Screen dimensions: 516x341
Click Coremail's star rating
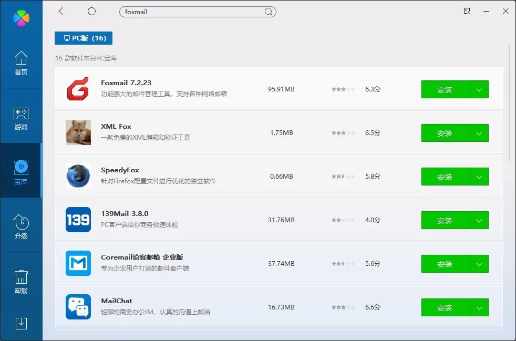tap(343, 264)
